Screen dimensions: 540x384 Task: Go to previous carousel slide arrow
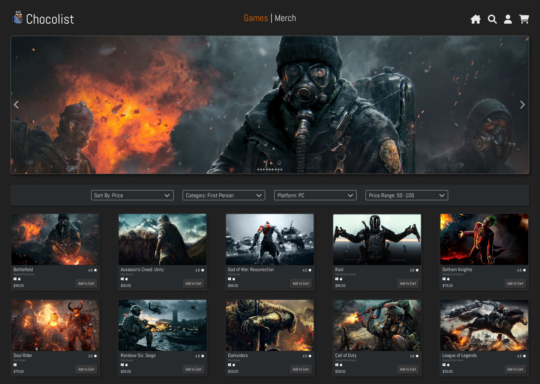click(16, 105)
